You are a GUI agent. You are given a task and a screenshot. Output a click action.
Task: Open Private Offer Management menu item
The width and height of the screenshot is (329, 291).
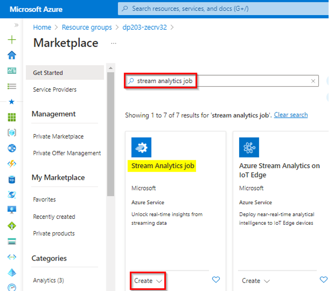tap(67, 153)
